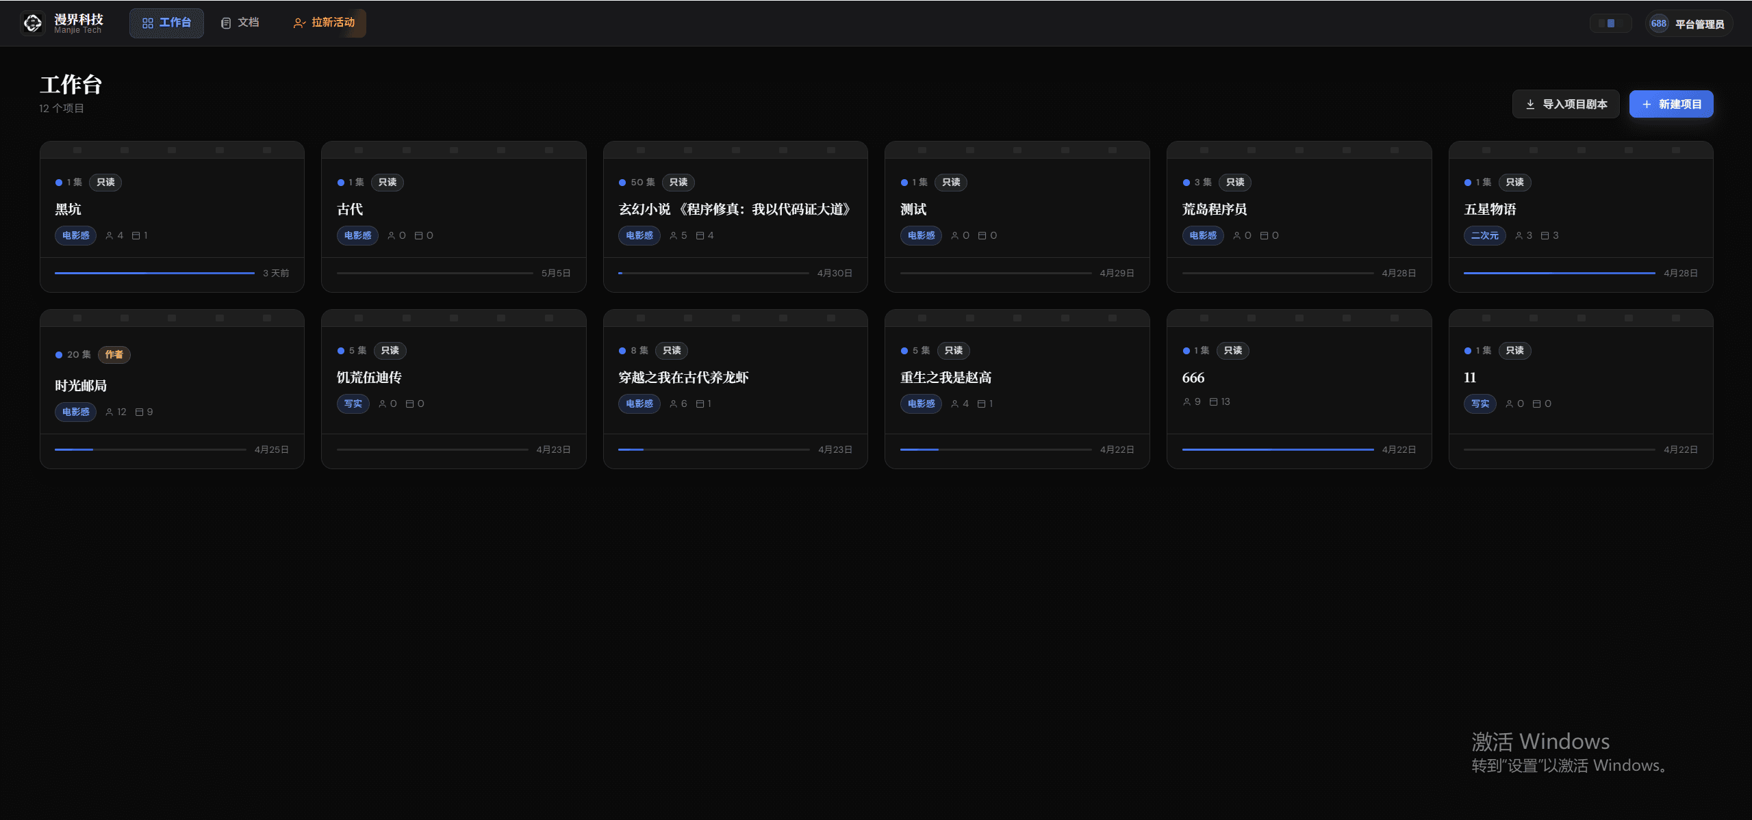1752x820 pixels.
Task: Click the storyboard count icon on 五星物语 card
Action: click(x=1545, y=236)
